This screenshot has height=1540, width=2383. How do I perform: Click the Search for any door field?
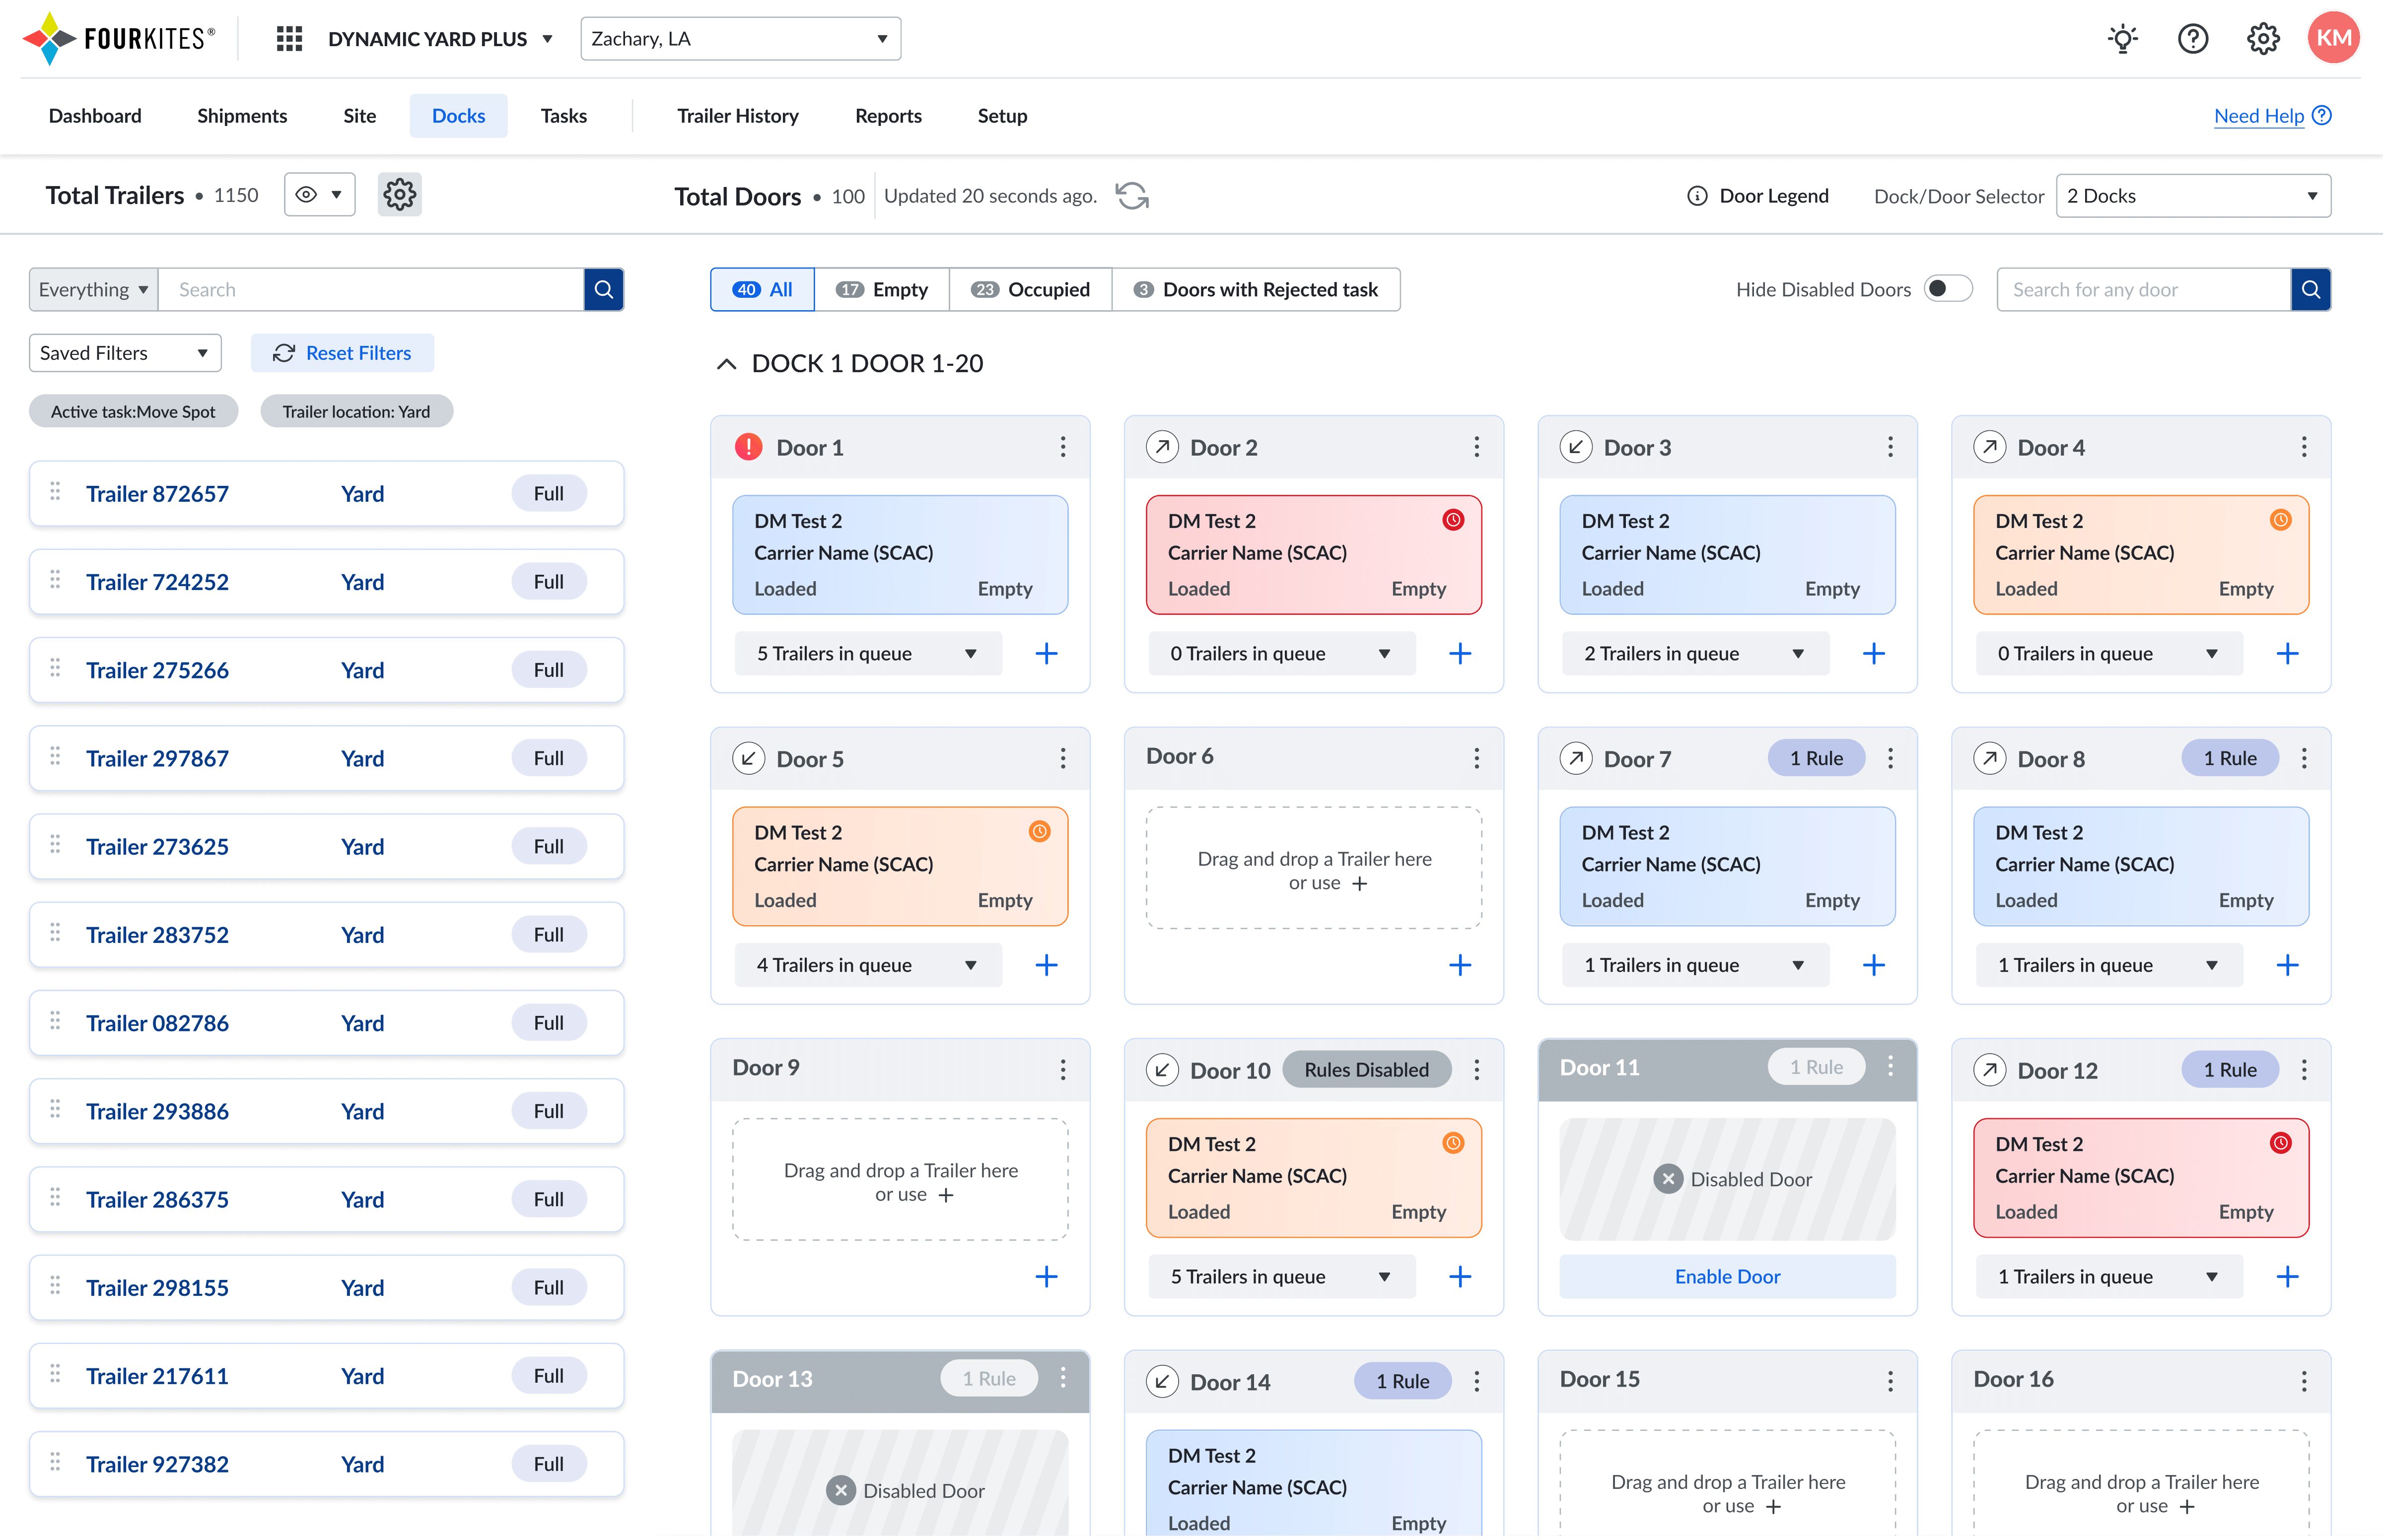pos(2143,289)
